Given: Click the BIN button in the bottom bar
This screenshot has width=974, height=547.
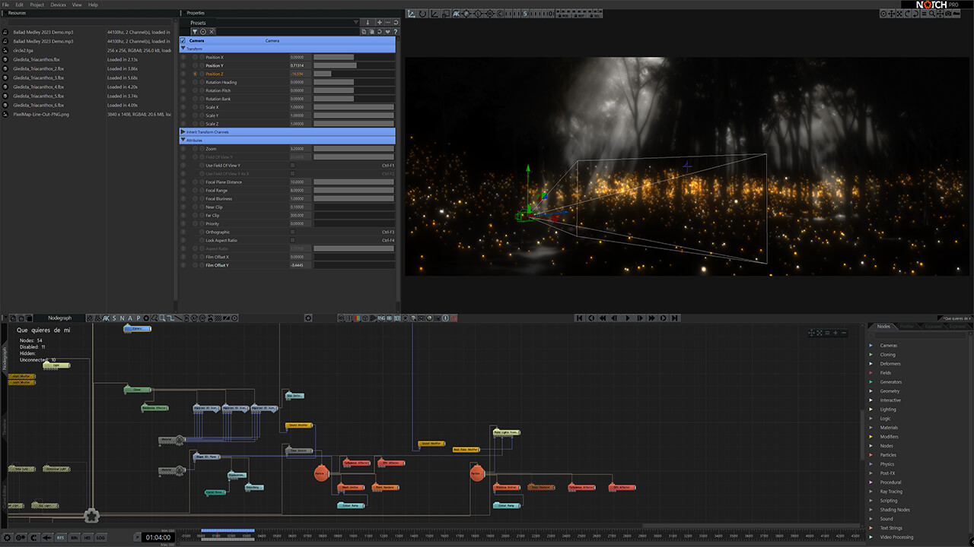Looking at the screenshot, I should coord(74,537).
